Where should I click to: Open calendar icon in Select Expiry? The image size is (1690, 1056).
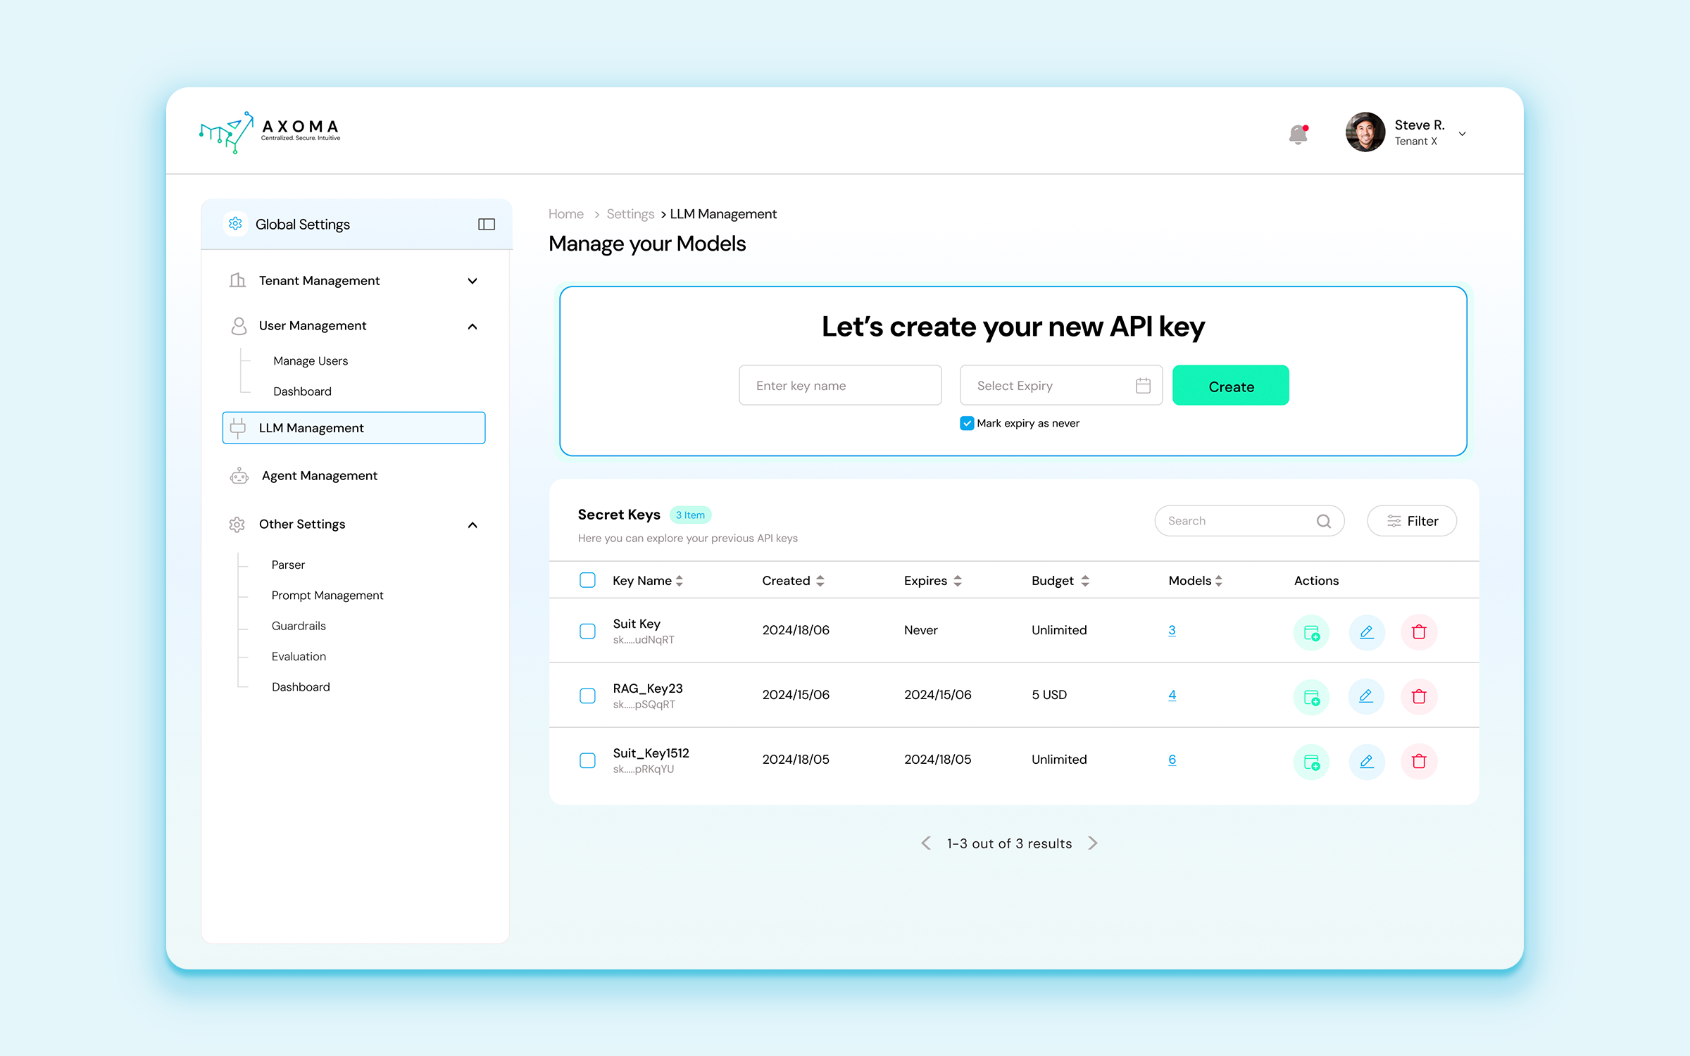[x=1142, y=386]
